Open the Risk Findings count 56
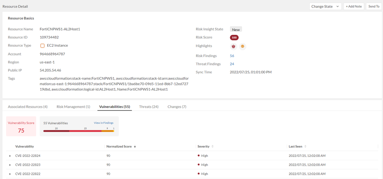Image resolution: width=383 pixels, height=179 pixels. (x=232, y=56)
